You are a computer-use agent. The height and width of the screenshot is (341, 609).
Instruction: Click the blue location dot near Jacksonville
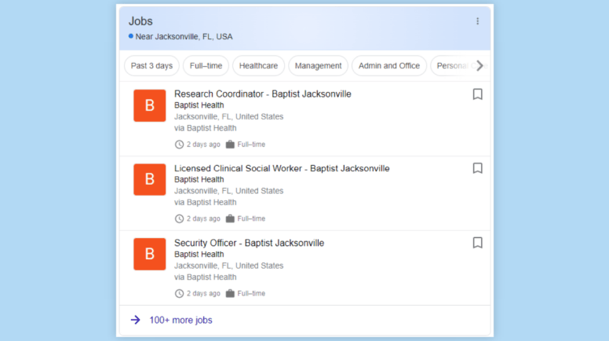click(x=131, y=36)
